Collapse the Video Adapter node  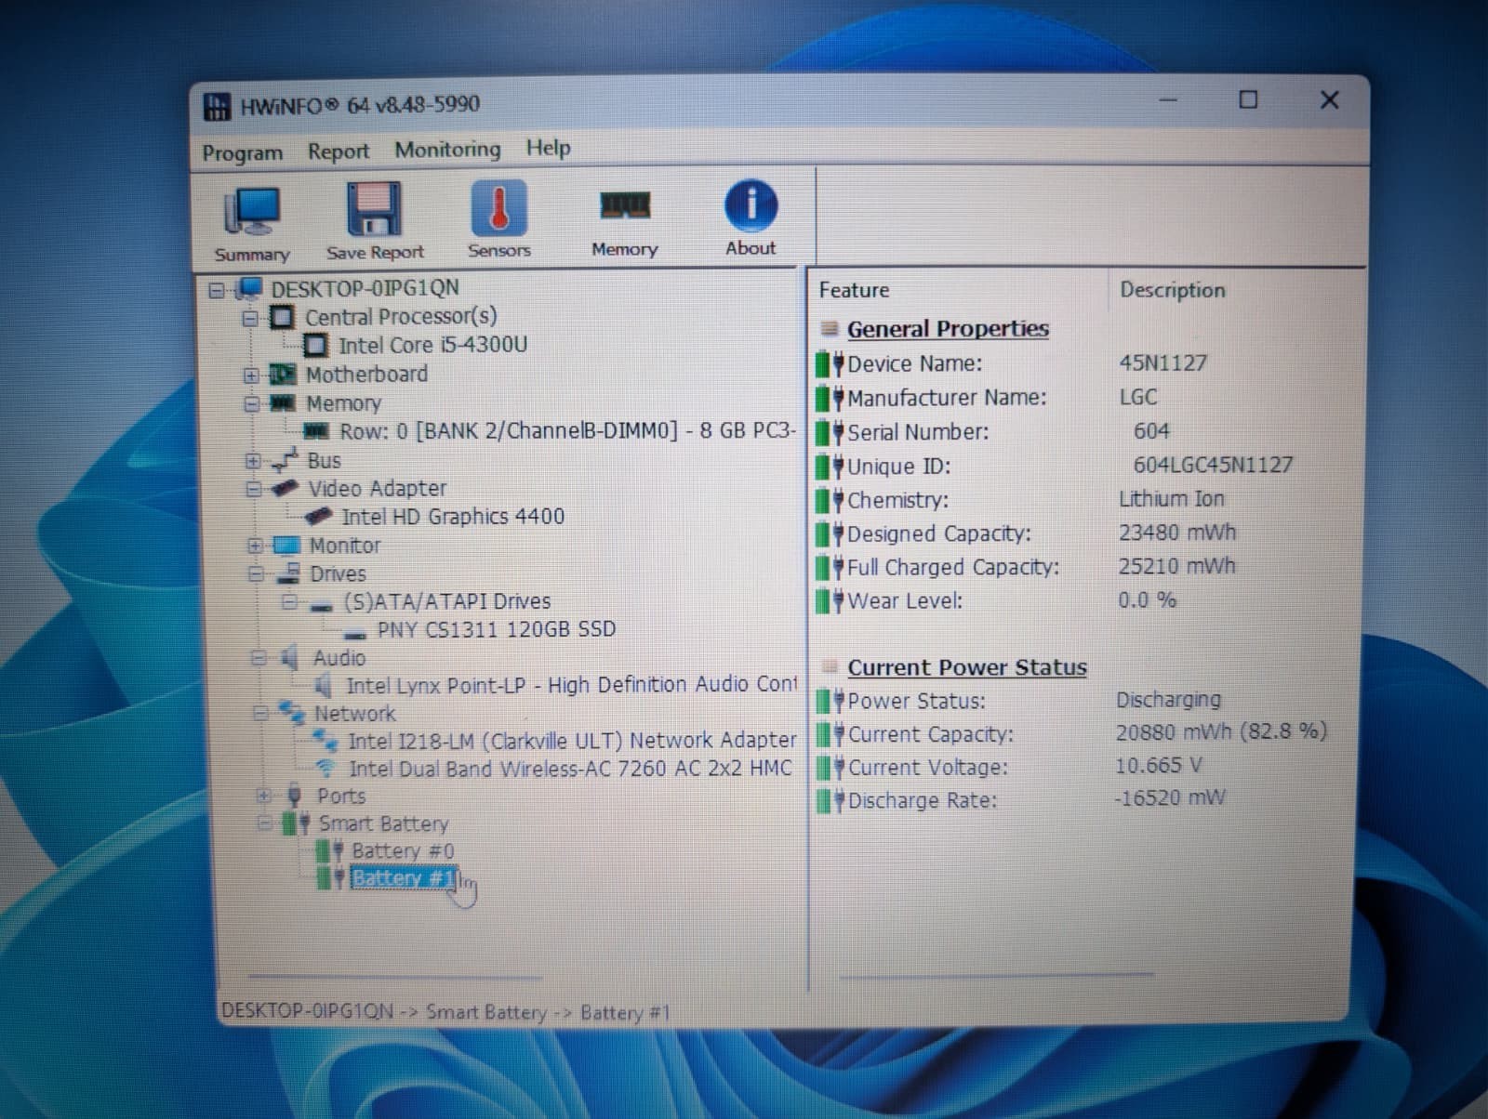point(253,489)
